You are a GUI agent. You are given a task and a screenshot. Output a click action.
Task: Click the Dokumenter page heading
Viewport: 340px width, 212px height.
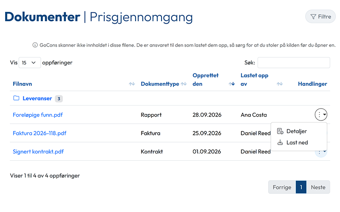(x=42, y=17)
